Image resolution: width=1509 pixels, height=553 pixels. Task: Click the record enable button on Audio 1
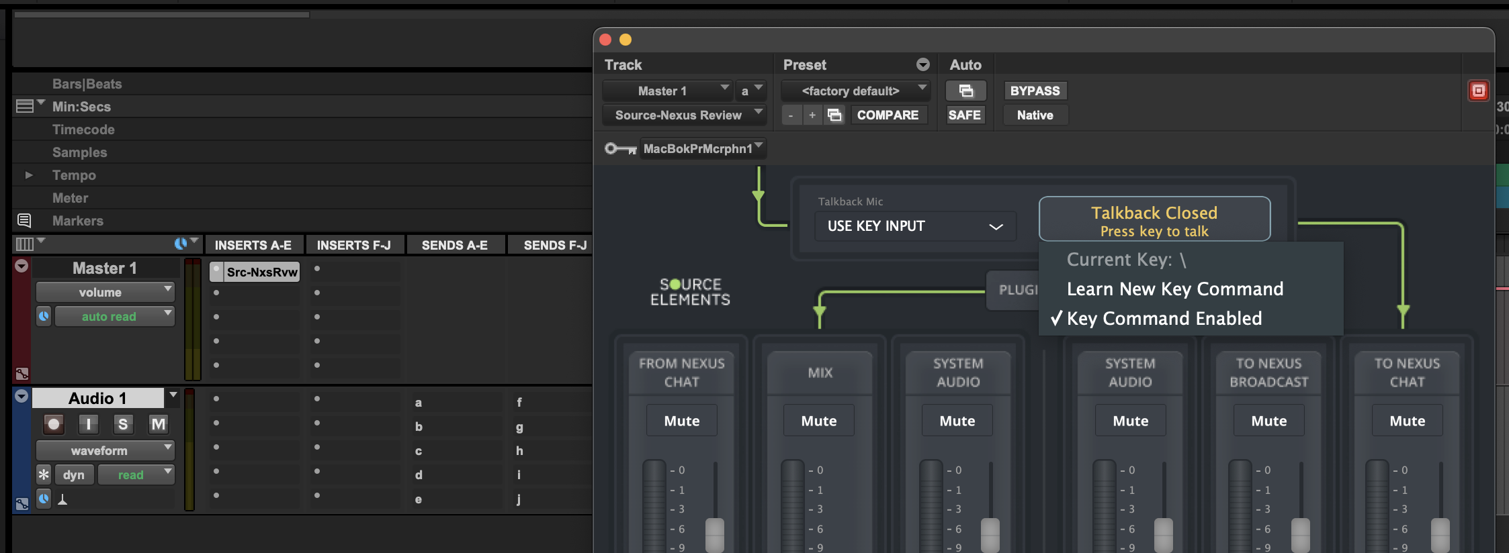tap(54, 424)
